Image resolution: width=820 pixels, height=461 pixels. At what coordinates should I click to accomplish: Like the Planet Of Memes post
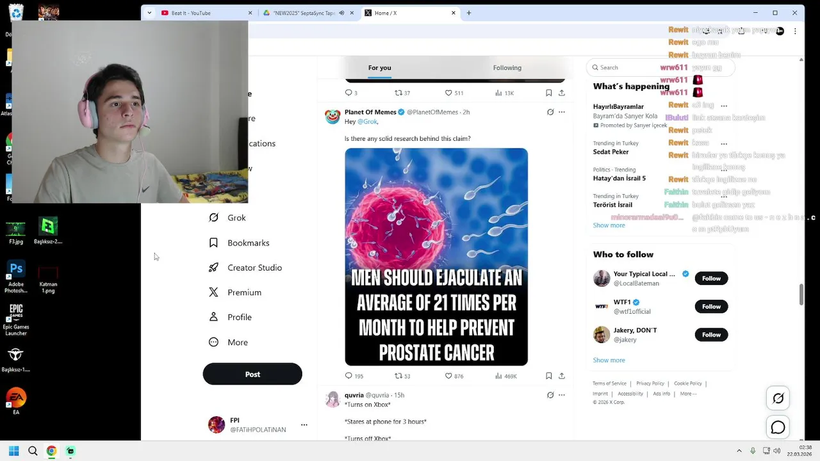point(454,376)
